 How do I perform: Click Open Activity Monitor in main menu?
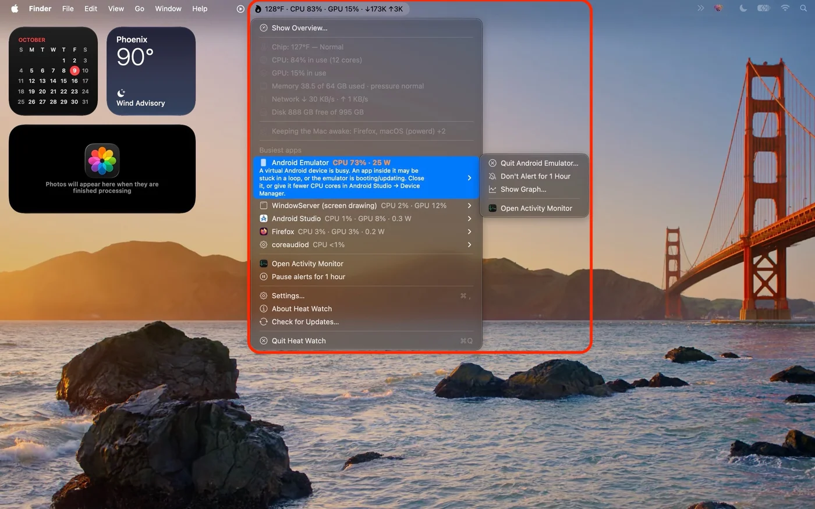pos(366,264)
